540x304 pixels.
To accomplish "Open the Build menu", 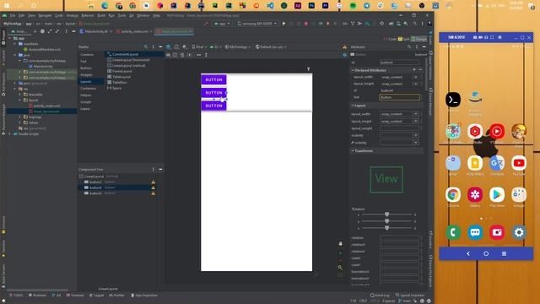I will coord(101,15).
